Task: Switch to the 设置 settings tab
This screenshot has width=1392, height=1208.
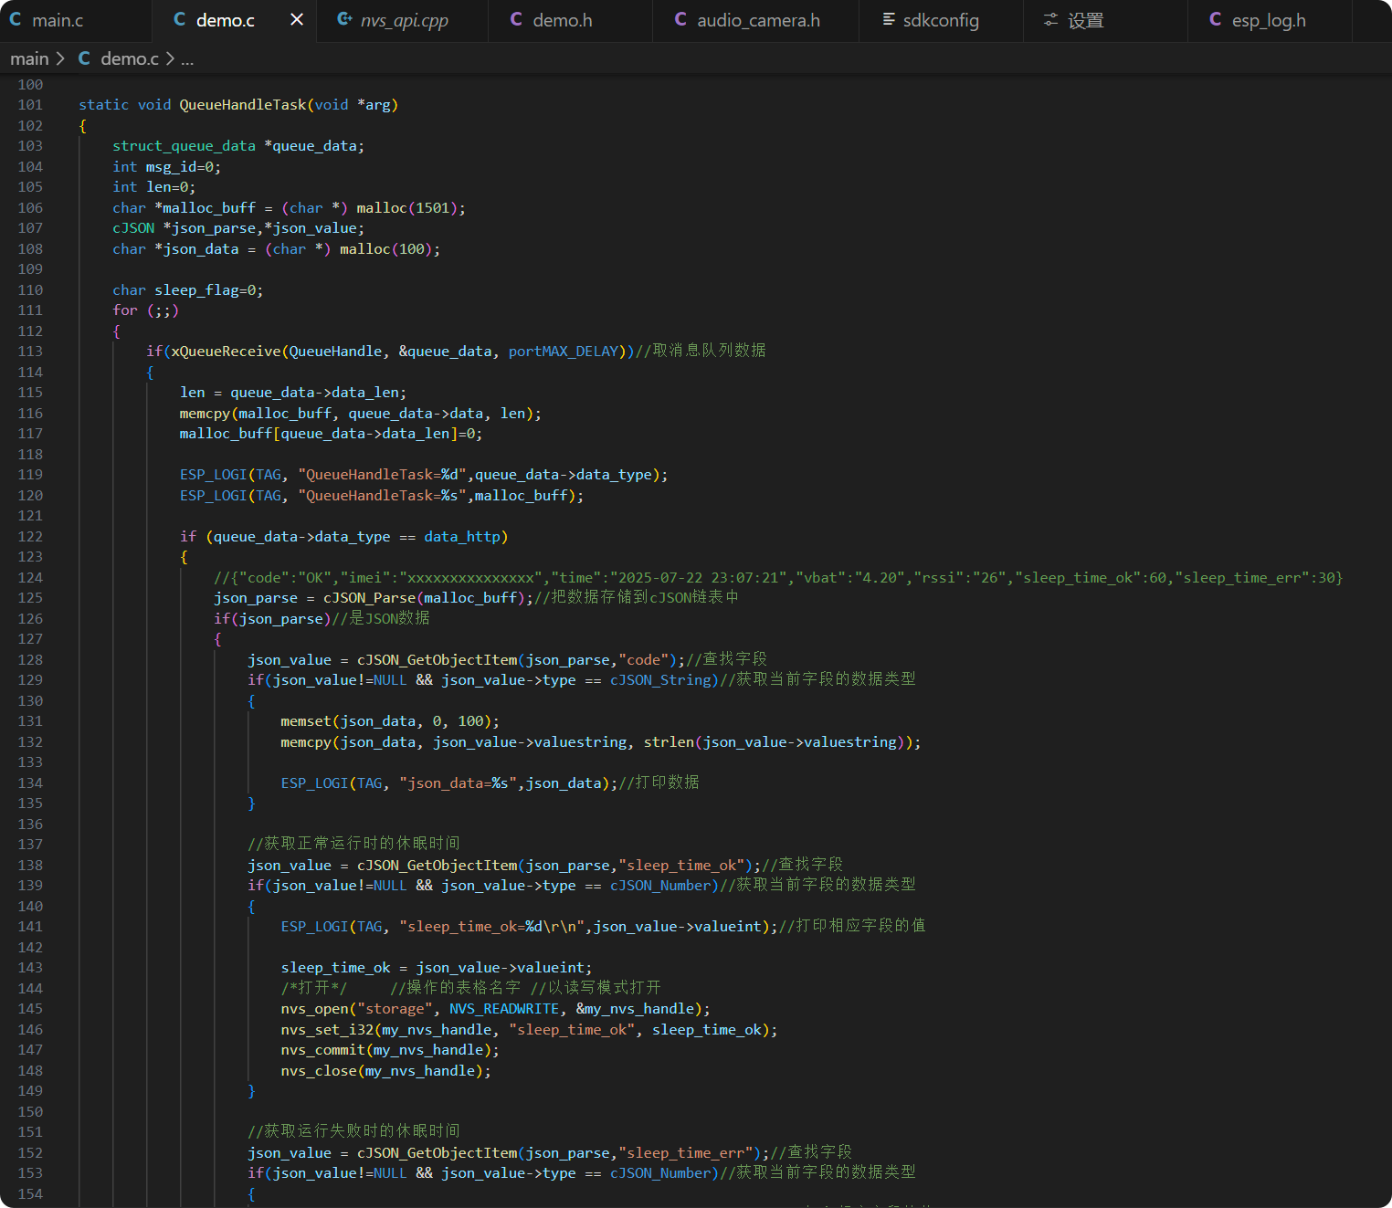Action: pyautogui.click(x=1086, y=20)
